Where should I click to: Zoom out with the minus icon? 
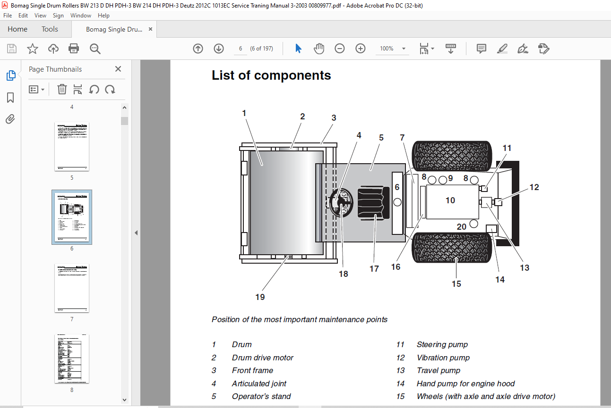click(x=340, y=49)
